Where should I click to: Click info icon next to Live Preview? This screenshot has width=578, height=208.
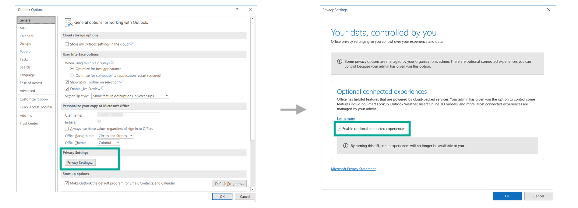pos(103,88)
